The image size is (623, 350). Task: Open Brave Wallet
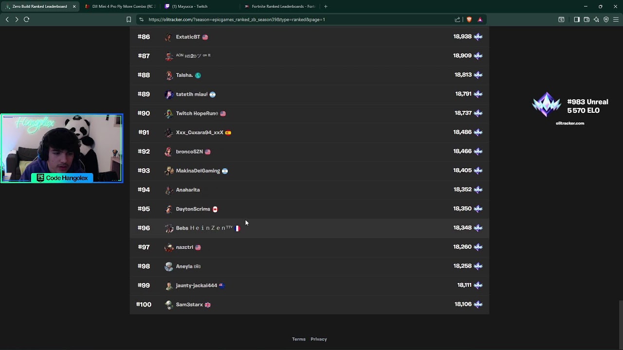tap(586, 19)
